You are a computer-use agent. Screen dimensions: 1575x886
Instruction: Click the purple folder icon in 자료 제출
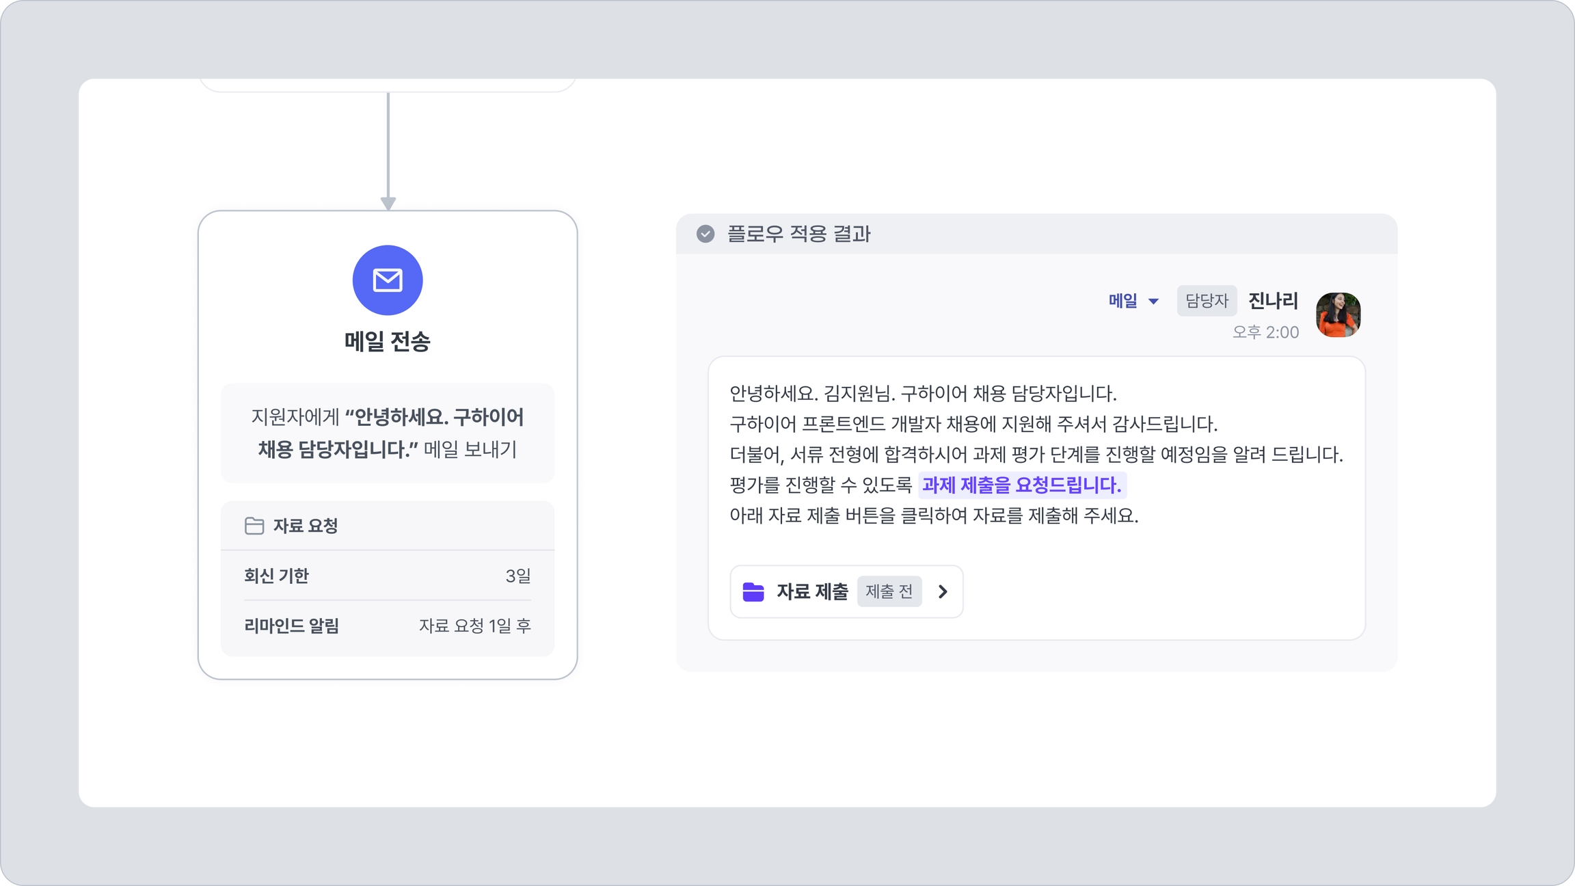point(753,591)
